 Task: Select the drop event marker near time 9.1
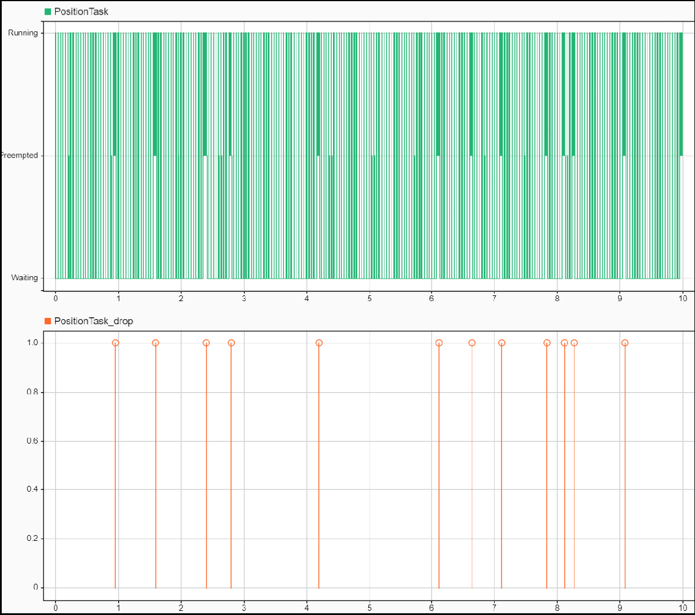[x=624, y=343]
